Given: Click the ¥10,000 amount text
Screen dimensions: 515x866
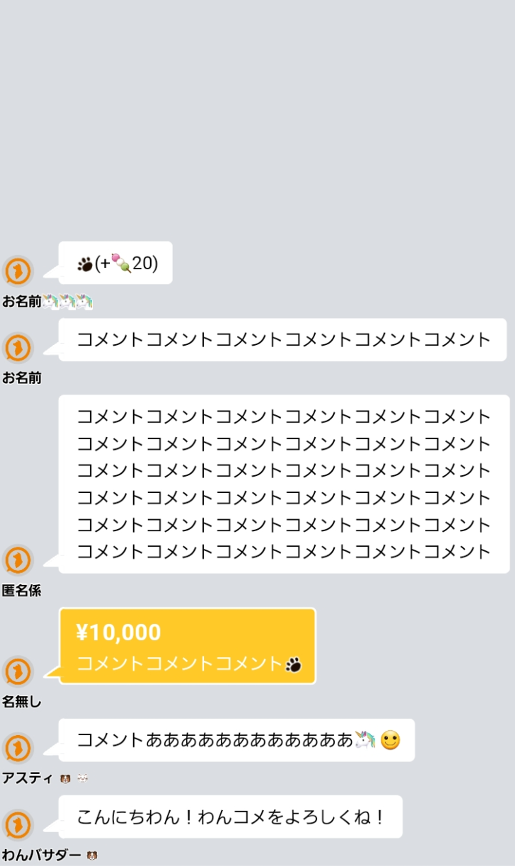Looking at the screenshot, I should tap(119, 632).
